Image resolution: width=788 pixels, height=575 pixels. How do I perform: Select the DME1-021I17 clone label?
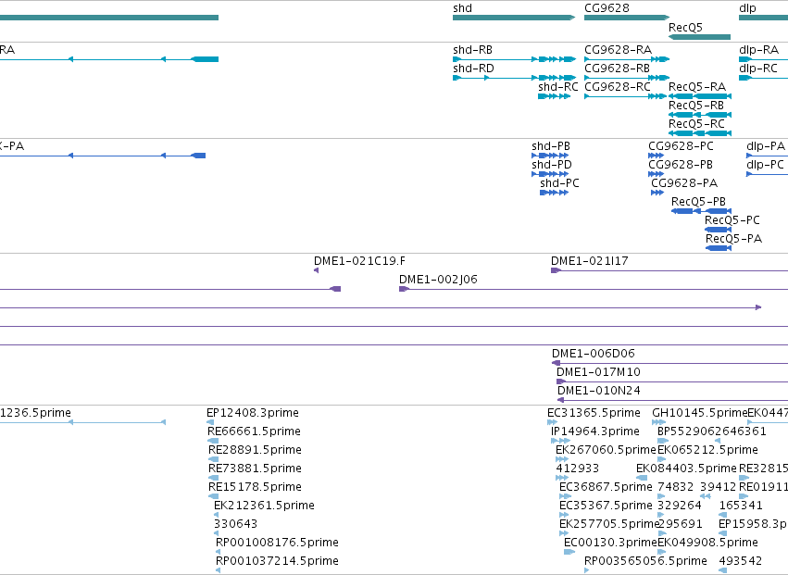590,261
